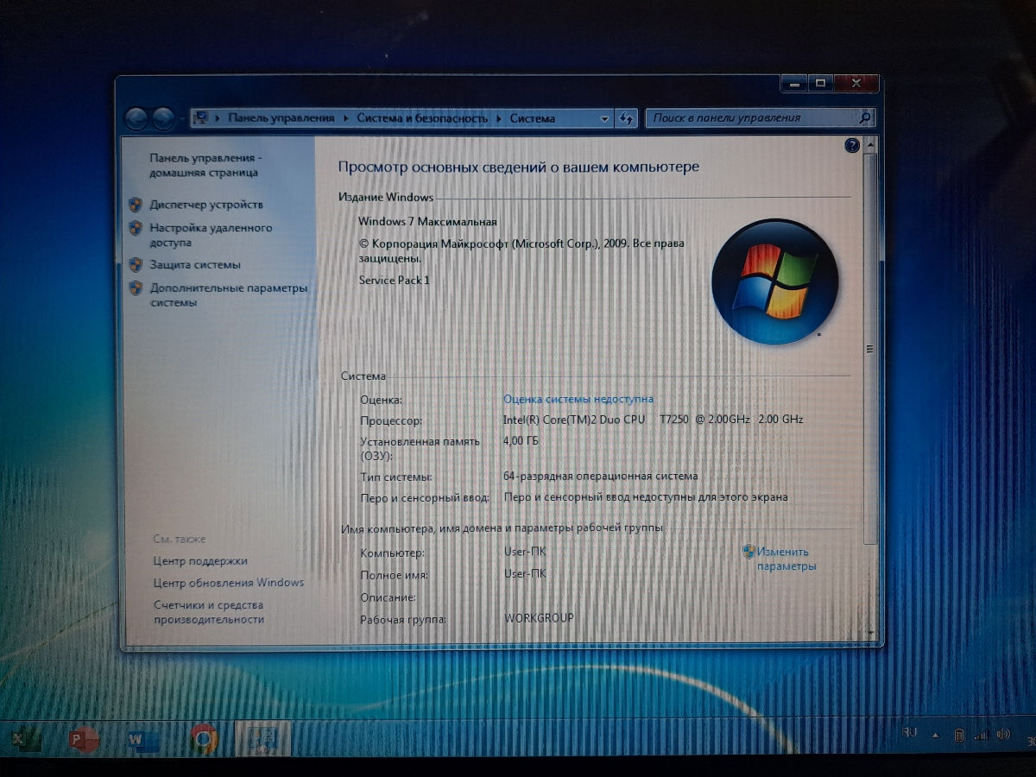The image size is (1036, 777).
Task: Open Панель управления - домашняя страница link
Action: point(205,165)
